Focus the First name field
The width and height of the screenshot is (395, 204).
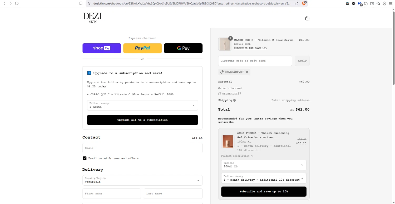coord(112,194)
